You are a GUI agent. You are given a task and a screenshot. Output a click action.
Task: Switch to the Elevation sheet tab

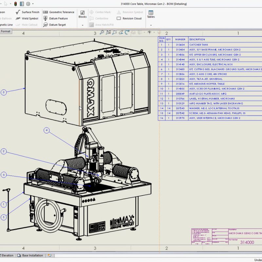[x=7, y=255]
